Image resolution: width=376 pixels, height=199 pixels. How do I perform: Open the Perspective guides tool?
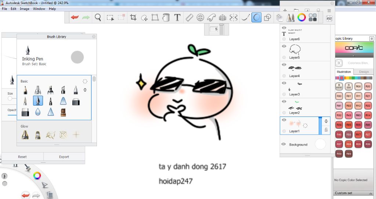223,18
